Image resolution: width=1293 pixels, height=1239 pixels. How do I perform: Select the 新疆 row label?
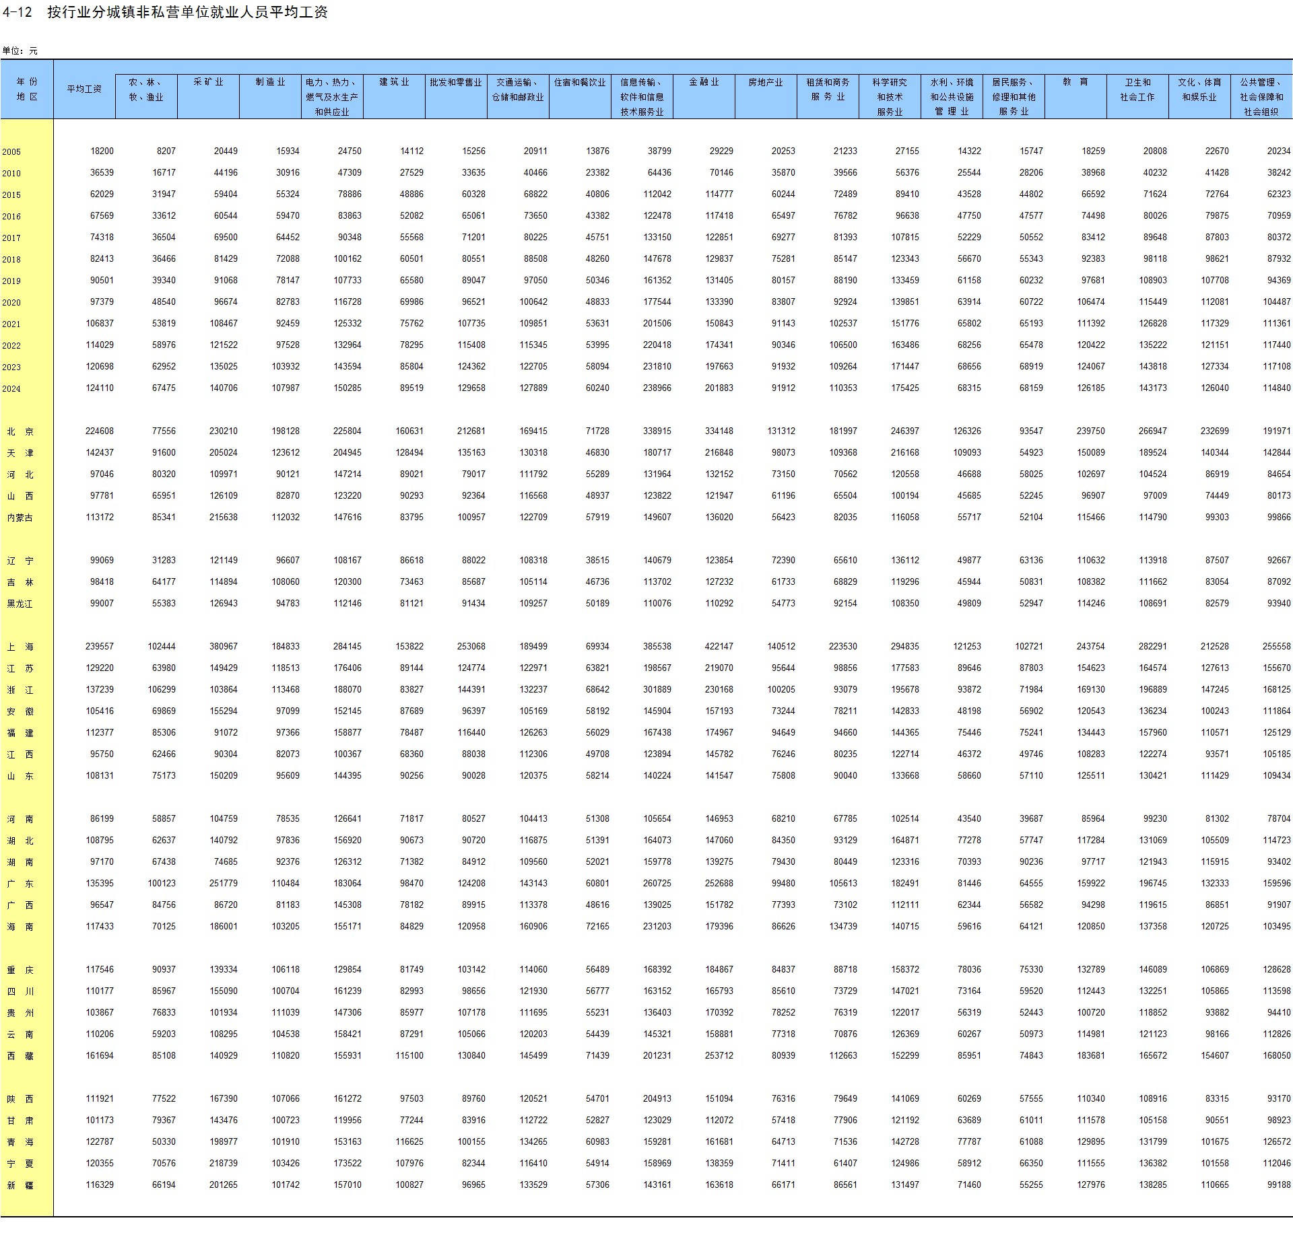tap(20, 1186)
